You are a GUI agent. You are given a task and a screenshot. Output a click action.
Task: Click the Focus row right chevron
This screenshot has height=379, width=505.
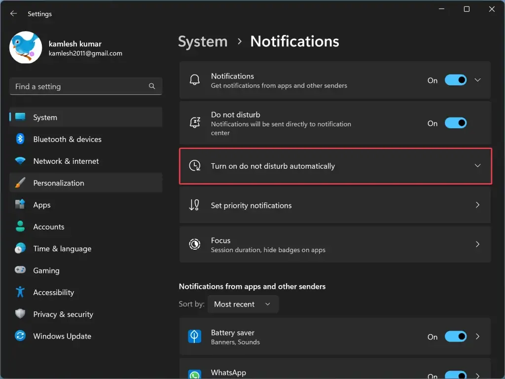(477, 244)
